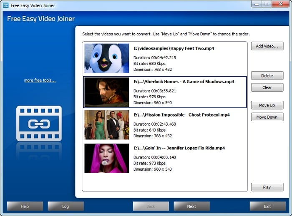292x216 pixels.
Task: Select the Jennifer Lopez video thumbnail
Action: [x=106, y=158]
